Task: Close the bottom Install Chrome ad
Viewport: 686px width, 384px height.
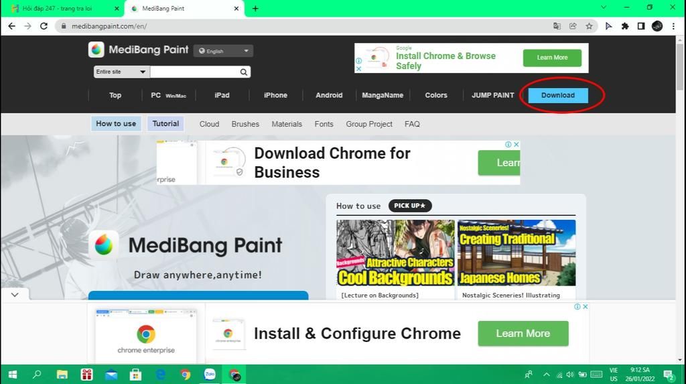Action: [x=586, y=306]
